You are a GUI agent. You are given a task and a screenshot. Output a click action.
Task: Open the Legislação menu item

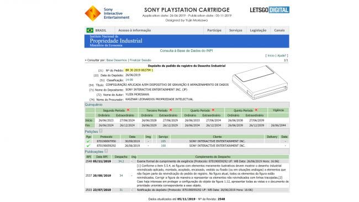(258, 30)
